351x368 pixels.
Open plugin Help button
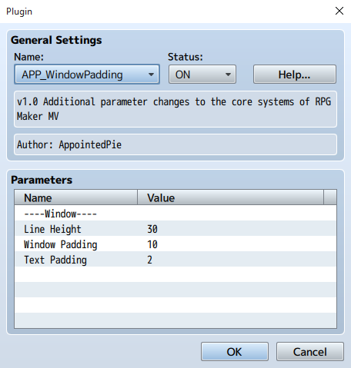295,75
